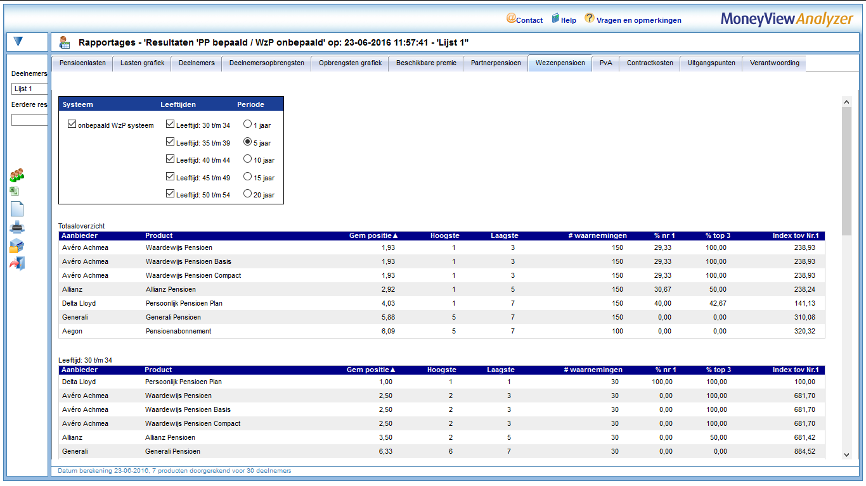Viewport: 866px width, 486px height.
Task: Open the Opbrengsten grafiek tab
Action: point(350,63)
